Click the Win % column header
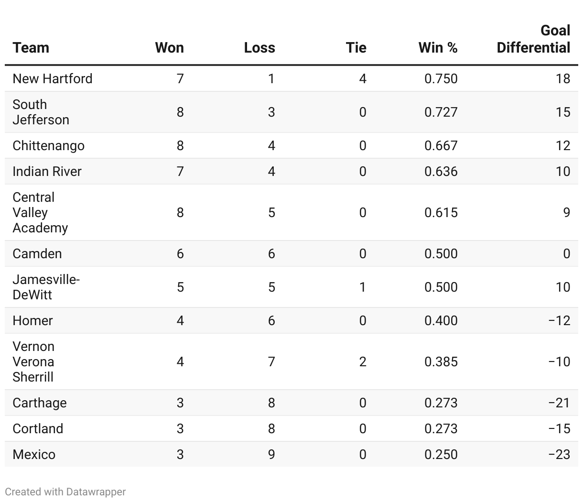The image size is (583, 503). coord(438,48)
